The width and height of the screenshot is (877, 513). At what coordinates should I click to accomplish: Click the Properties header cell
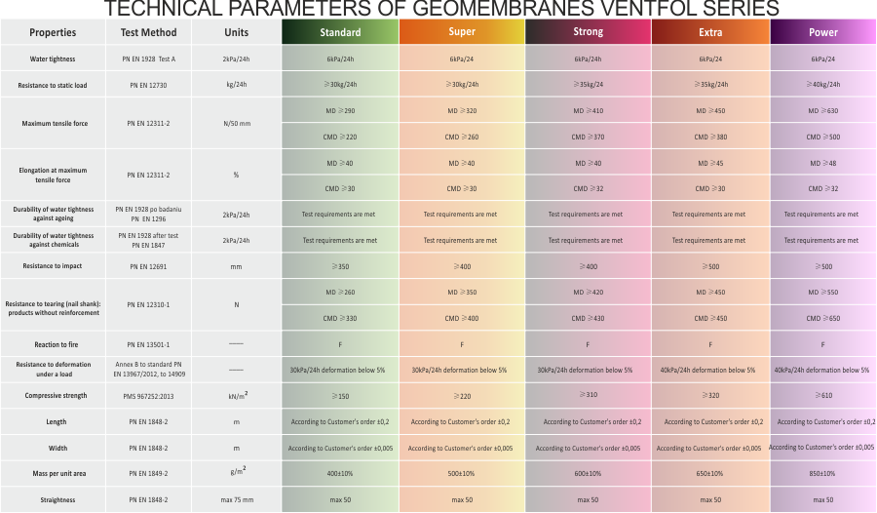click(x=53, y=32)
